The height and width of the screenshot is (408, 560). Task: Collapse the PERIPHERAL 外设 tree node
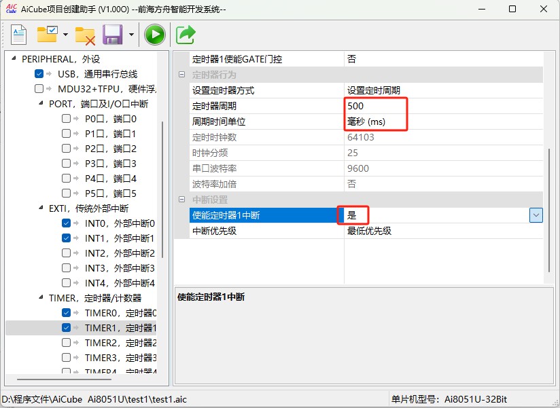point(14,58)
